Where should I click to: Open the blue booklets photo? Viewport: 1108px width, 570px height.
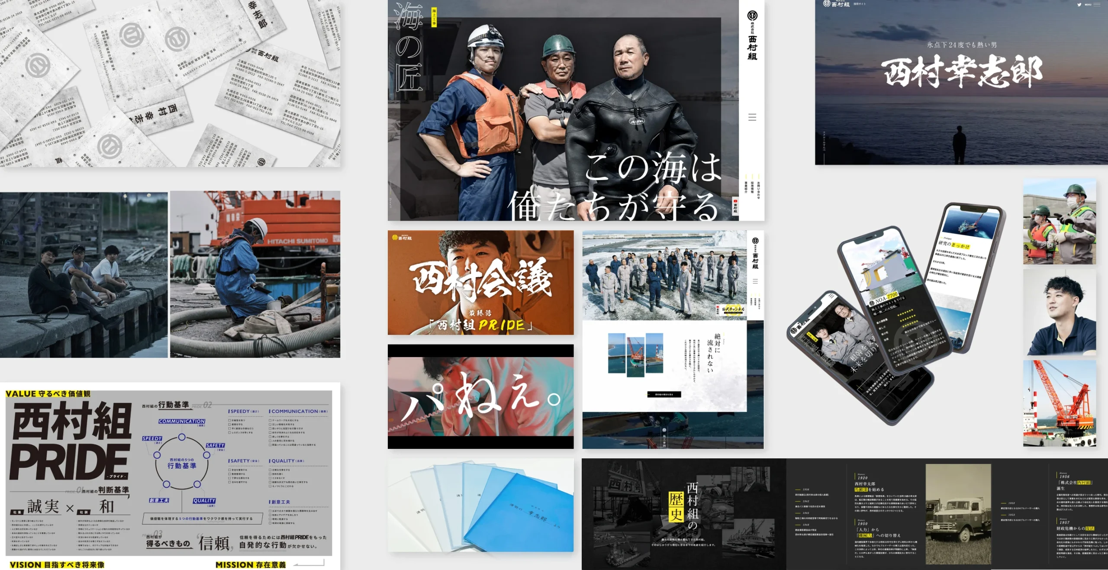(x=480, y=506)
